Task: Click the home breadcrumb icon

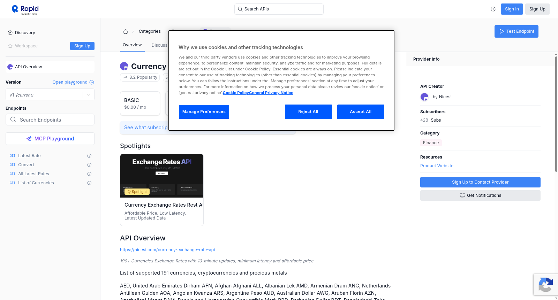Action: [x=126, y=31]
